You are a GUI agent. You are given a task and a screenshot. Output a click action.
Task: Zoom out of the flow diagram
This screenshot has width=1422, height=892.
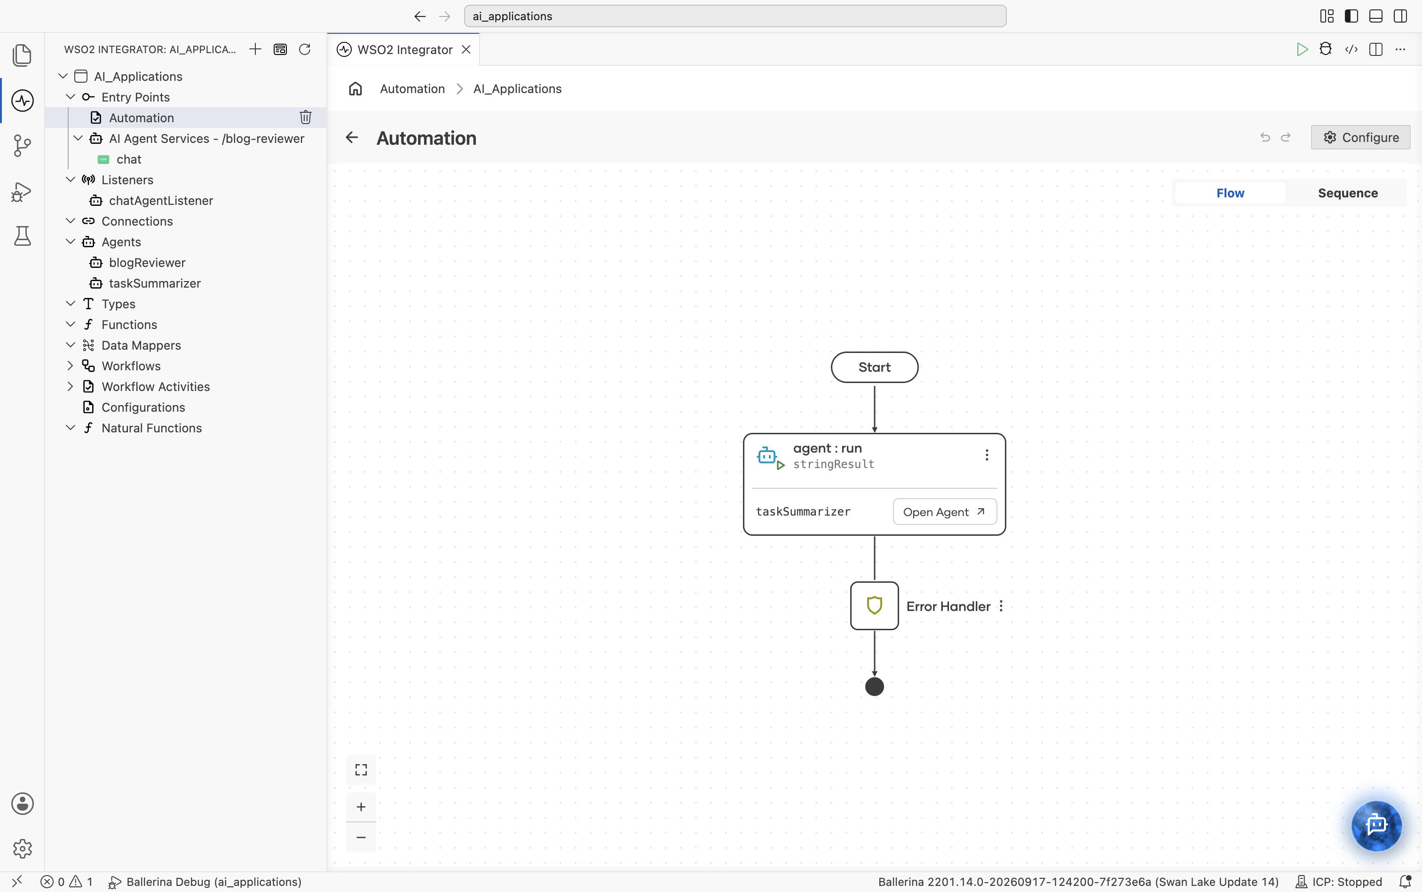click(361, 837)
